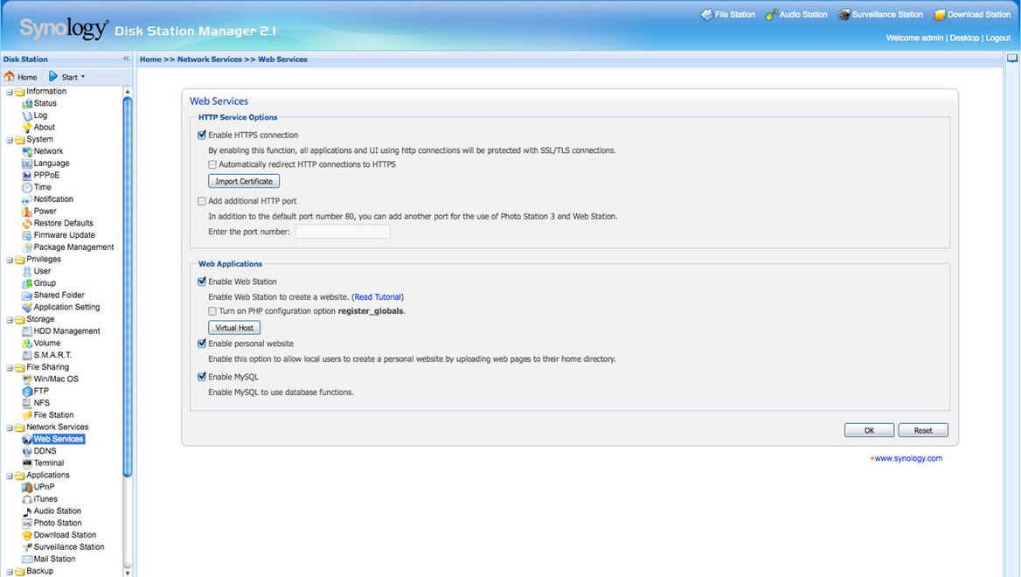Open the Terminal icon

point(27,463)
